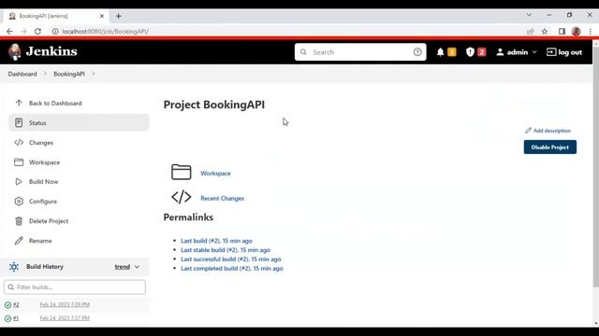Viewport: 599px width, 336px height.
Task: Click the Jenkins search field
Action: click(x=360, y=52)
